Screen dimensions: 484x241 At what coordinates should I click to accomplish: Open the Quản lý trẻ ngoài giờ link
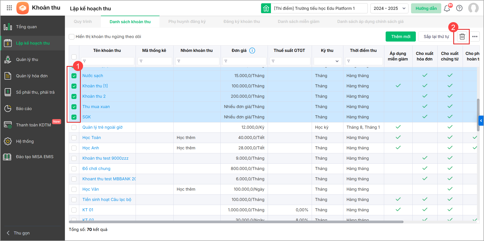click(x=102, y=127)
